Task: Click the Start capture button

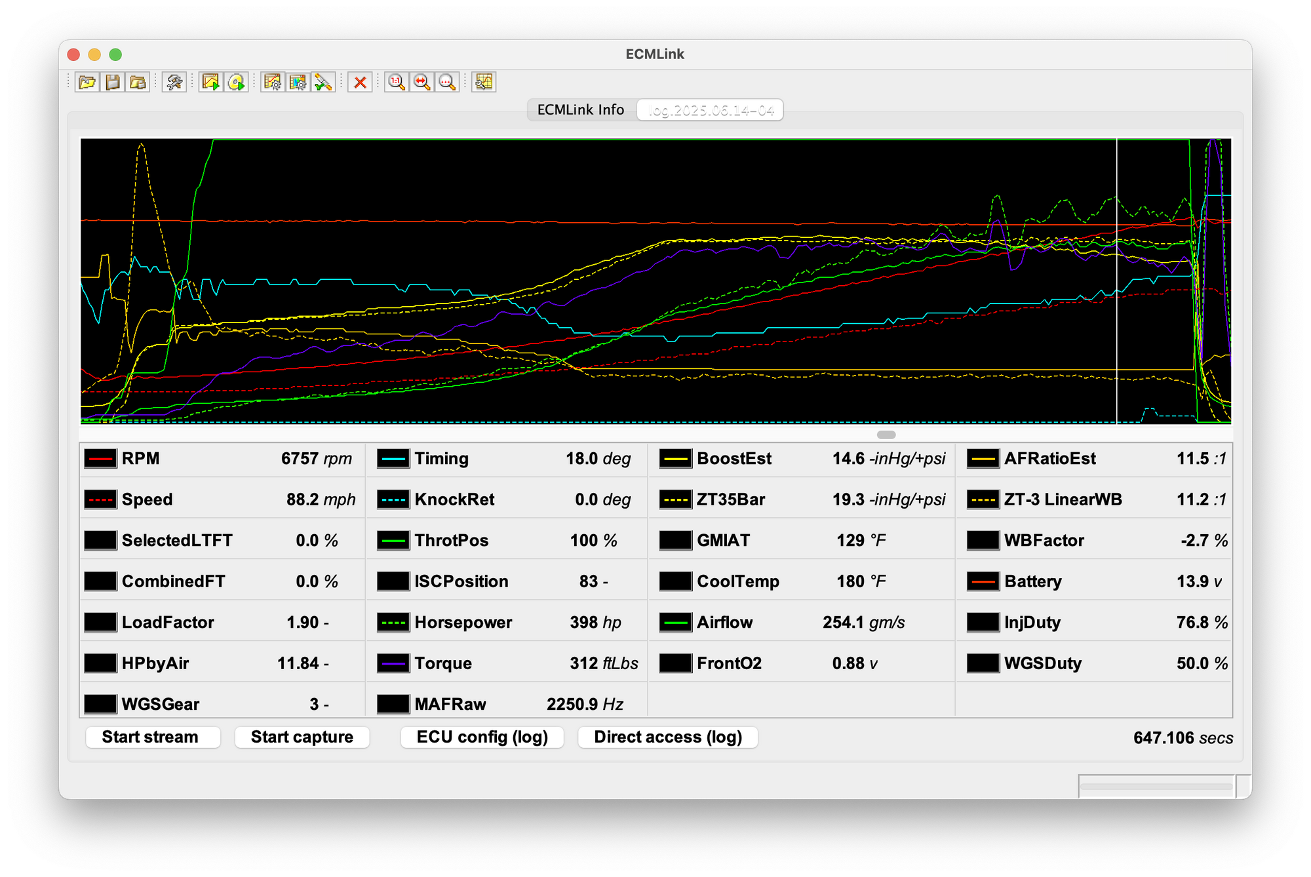Action: (302, 737)
